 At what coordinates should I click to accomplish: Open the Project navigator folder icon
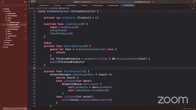click(x=2, y=5)
